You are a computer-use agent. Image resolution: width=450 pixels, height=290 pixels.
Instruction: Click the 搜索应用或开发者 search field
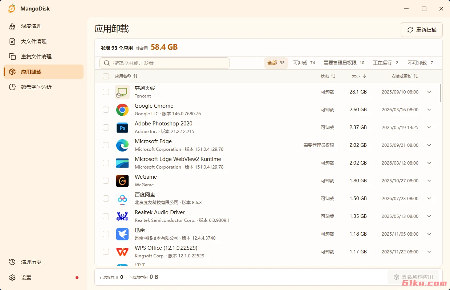coord(165,63)
